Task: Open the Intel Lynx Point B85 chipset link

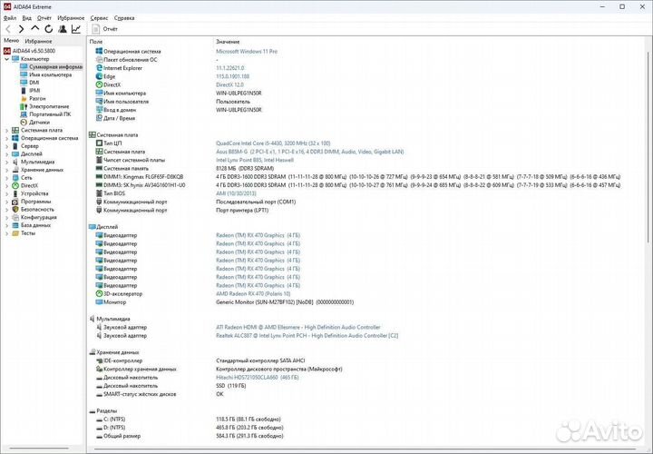Action: [x=255, y=160]
